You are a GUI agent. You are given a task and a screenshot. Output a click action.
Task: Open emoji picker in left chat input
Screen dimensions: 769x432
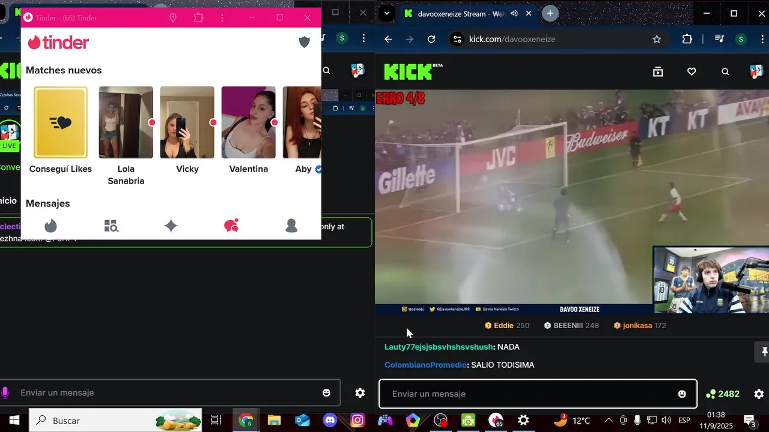pos(326,392)
